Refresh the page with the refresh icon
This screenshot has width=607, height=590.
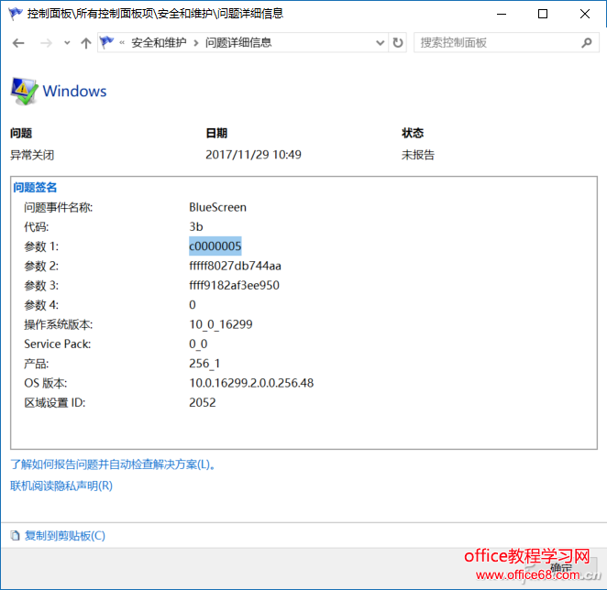[x=398, y=42]
